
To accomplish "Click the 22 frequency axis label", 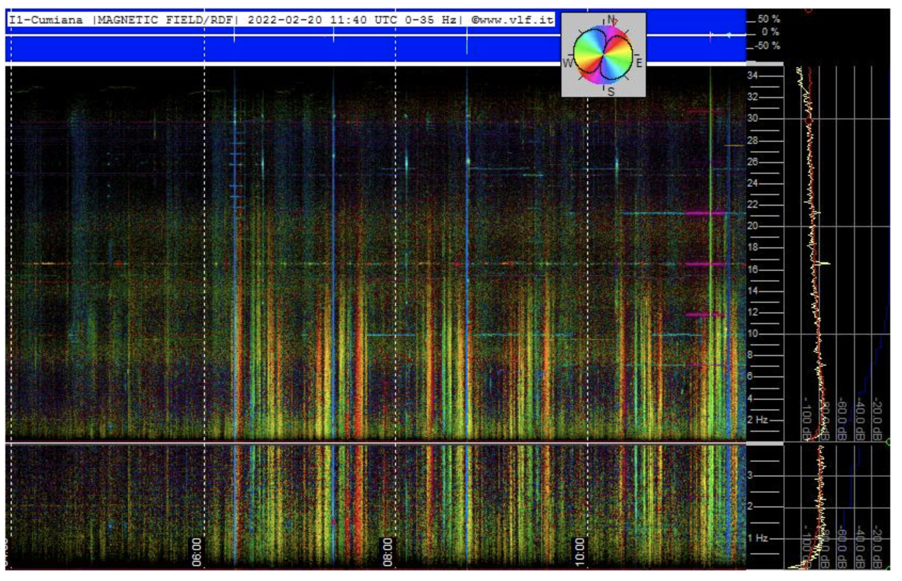I will pos(753,205).
